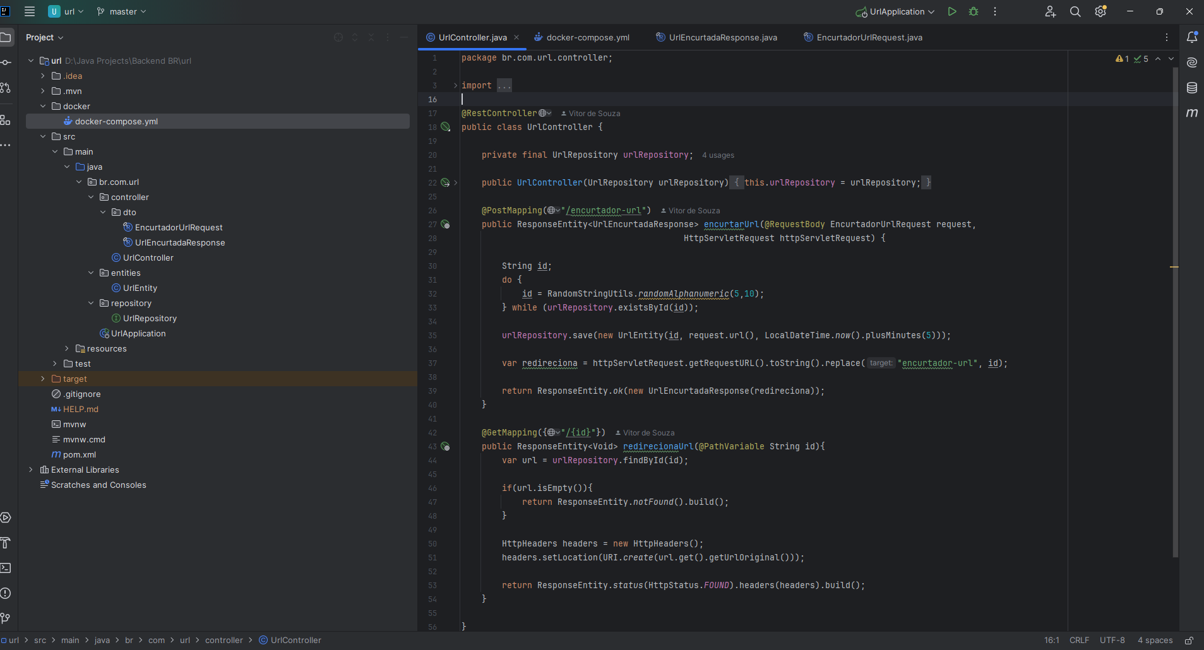Open IDE settings gear icon
This screenshot has height=650, width=1204.
tap(1100, 11)
